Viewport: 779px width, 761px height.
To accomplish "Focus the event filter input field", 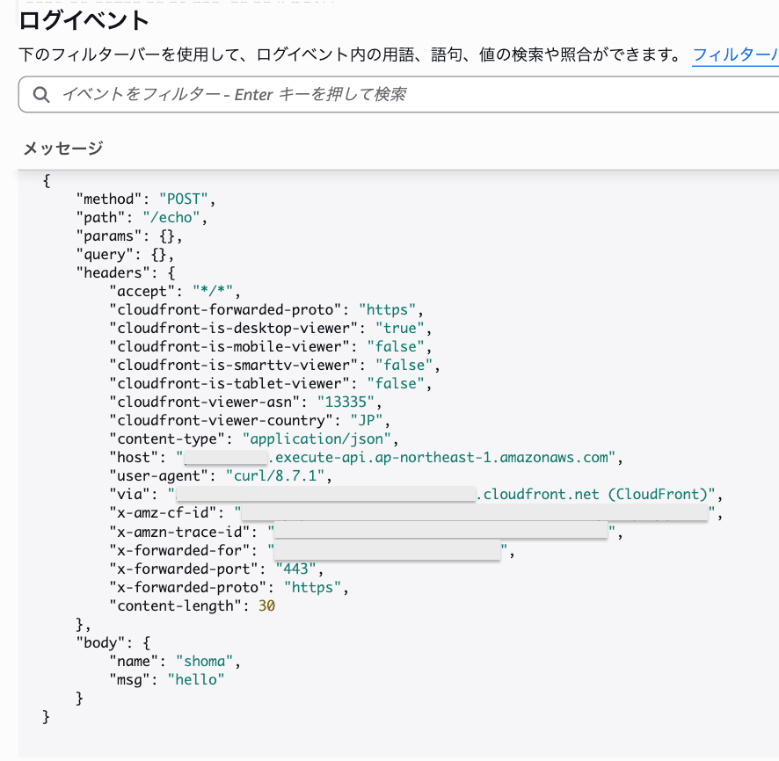I will [398, 94].
